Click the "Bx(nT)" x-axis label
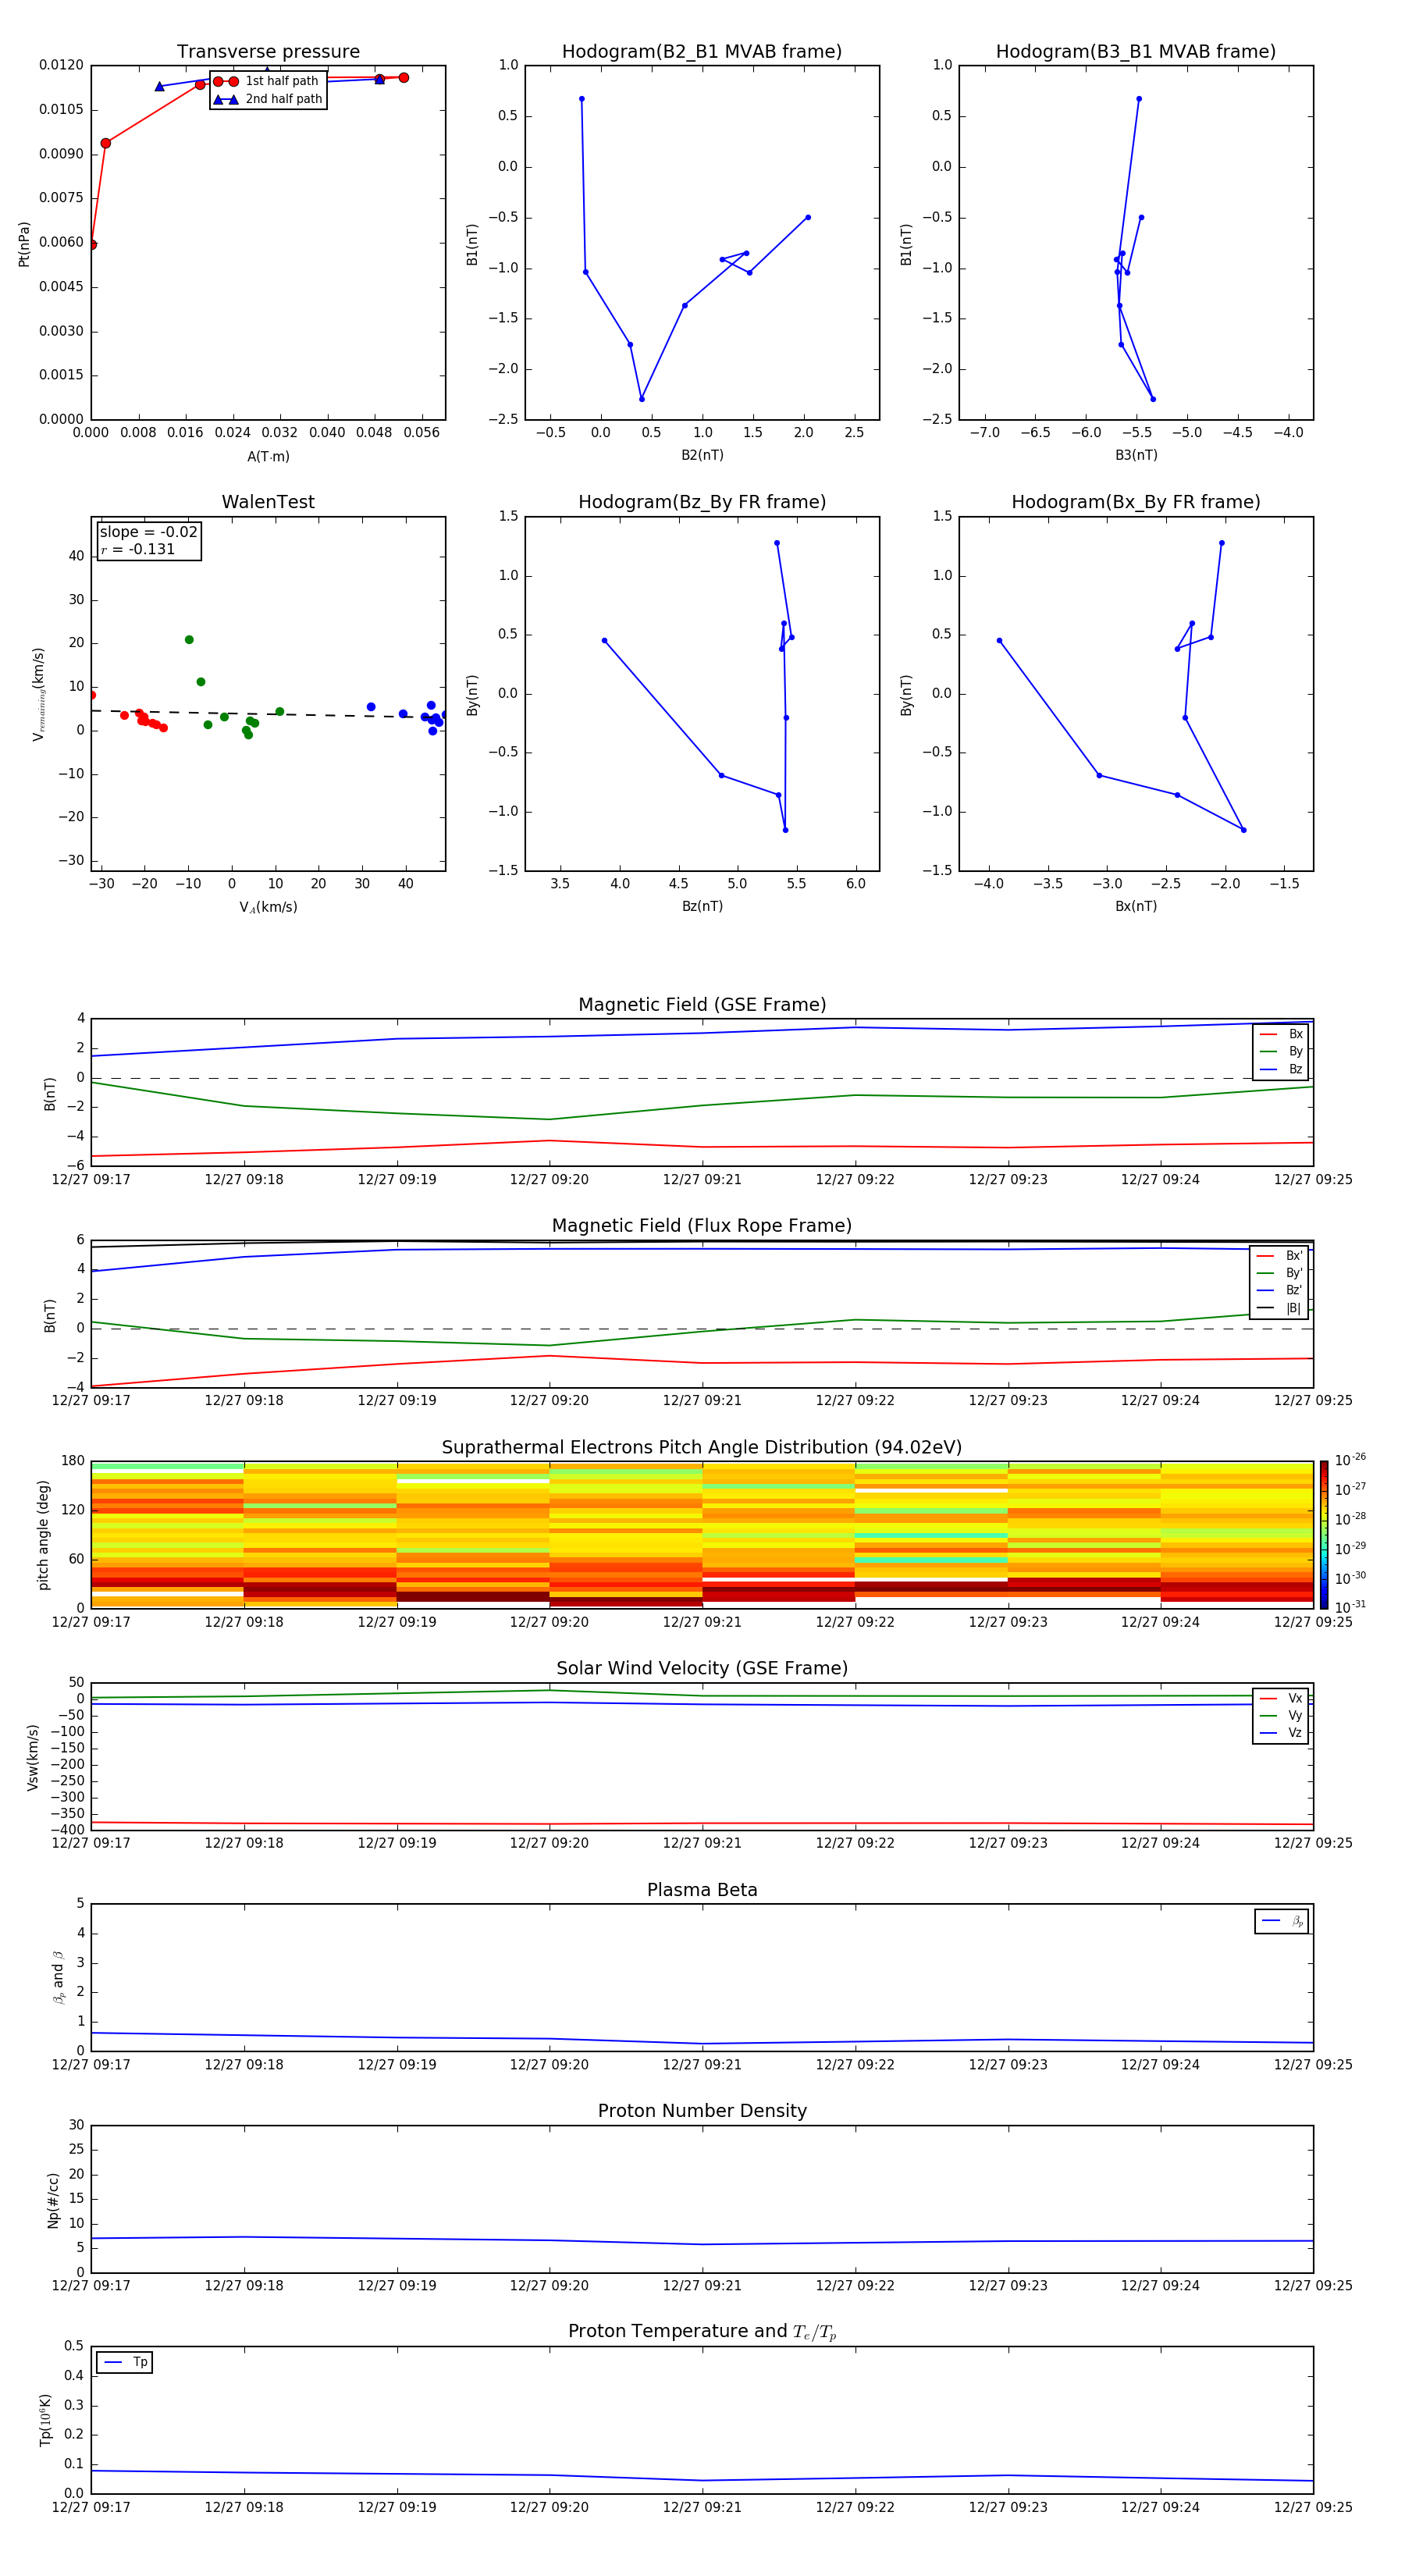Screen dimensions: 1405x2576 [x=1136, y=906]
